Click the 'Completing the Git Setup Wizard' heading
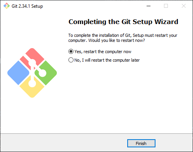193x152 pixels. pyautogui.click(x=123, y=22)
